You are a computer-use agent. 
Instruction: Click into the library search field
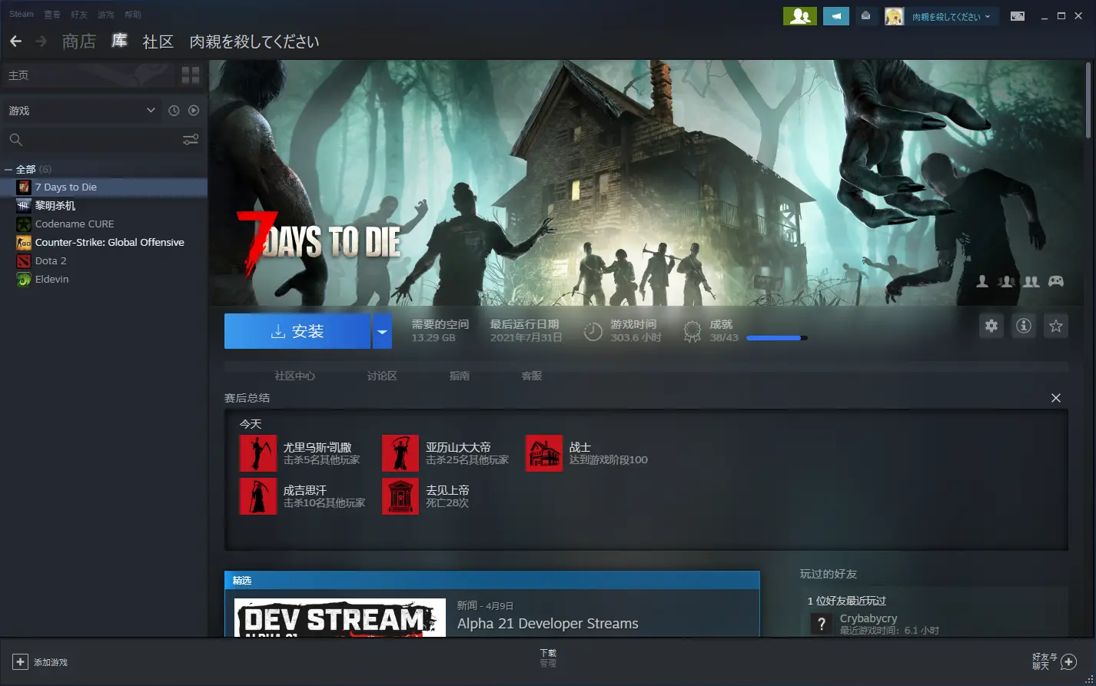(x=103, y=139)
